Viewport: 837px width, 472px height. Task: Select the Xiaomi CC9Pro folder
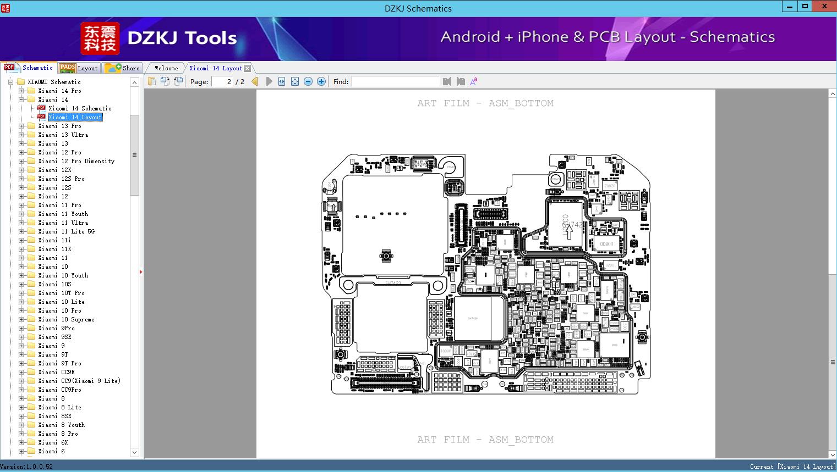point(59,390)
